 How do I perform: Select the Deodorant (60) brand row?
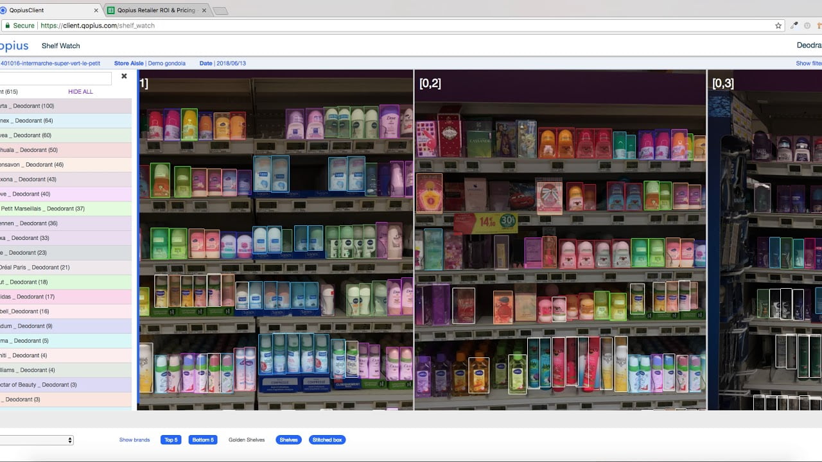click(x=66, y=135)
